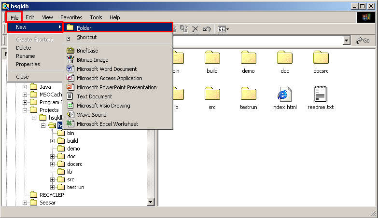Select the testrun folder in the file pane
378x218 pixels.
pos(248,95)
